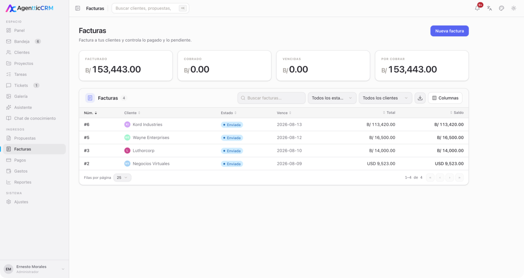Focus the global Buscar clientes search box

click(x=150, y=8)
